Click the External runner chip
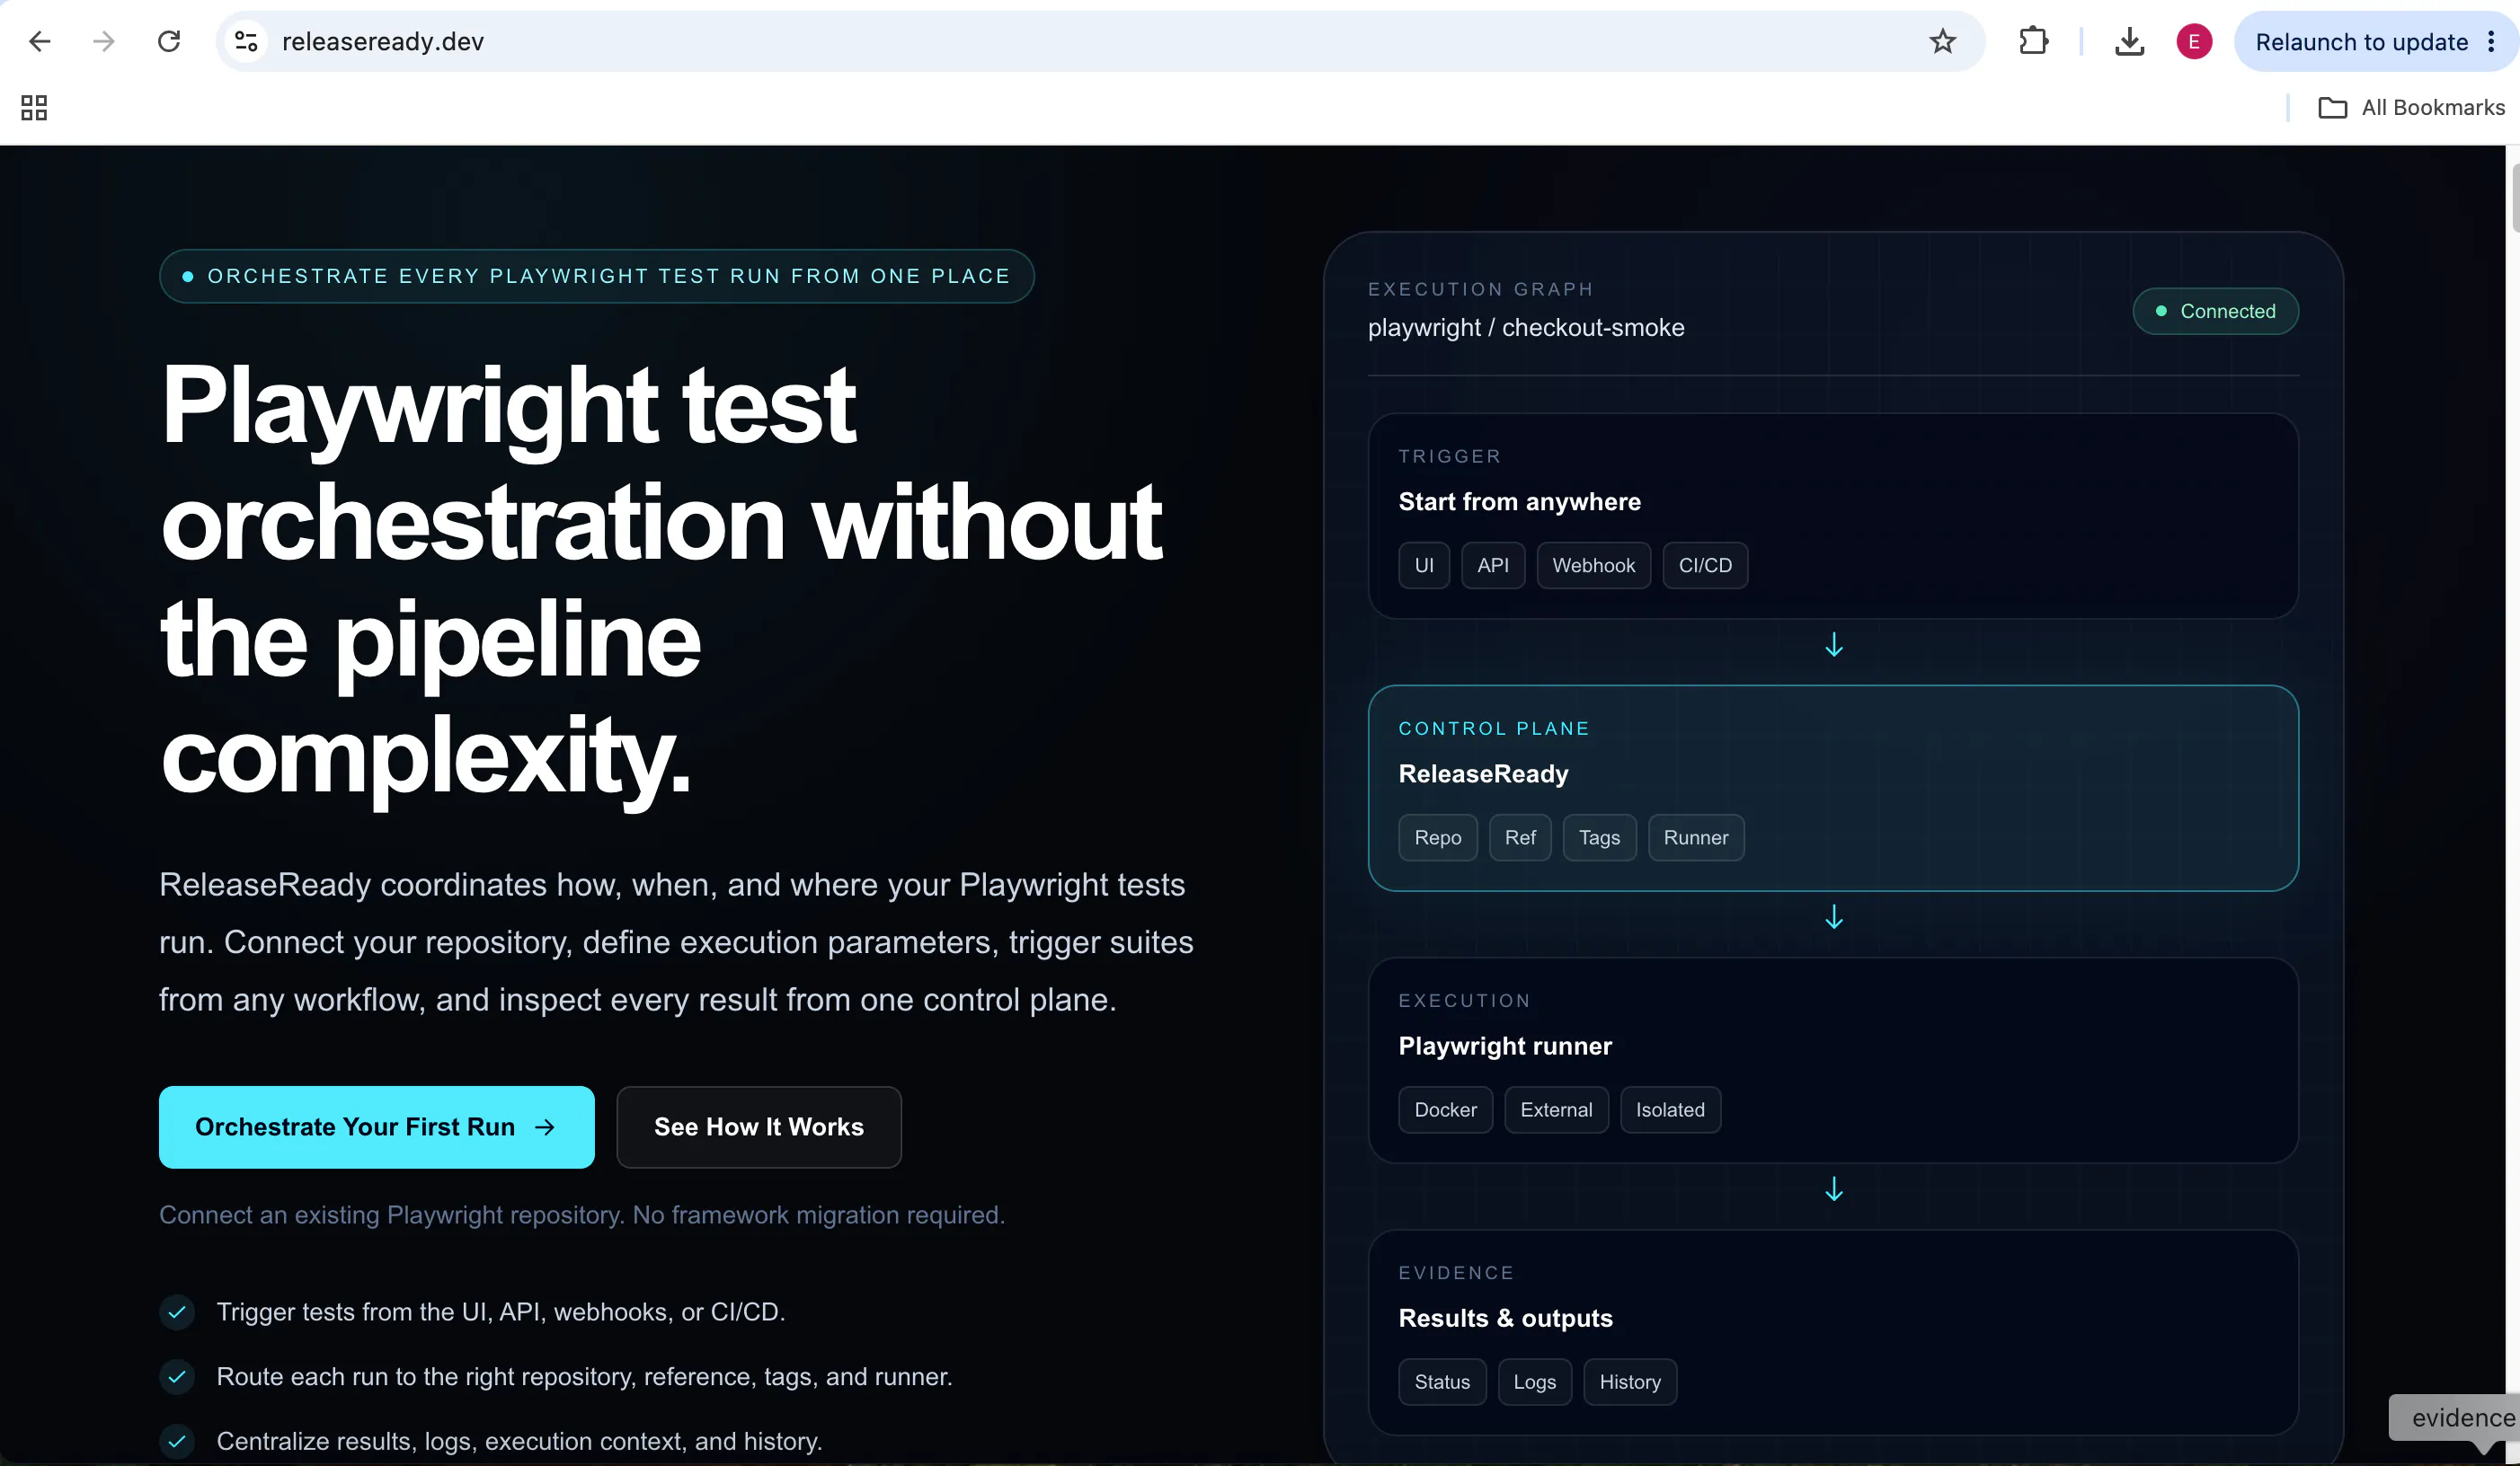Image resolution: width=2520 pixels, height=1466 pixels. (x=1556, y=1109)
